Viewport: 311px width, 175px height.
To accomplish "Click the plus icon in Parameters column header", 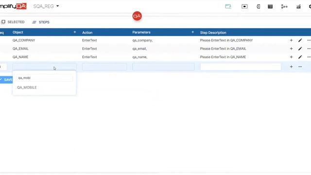I will point(192,32).
